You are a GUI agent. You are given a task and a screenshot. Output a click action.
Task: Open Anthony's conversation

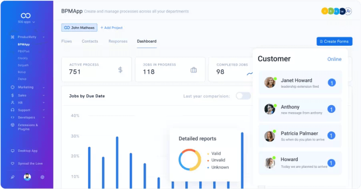300,109
